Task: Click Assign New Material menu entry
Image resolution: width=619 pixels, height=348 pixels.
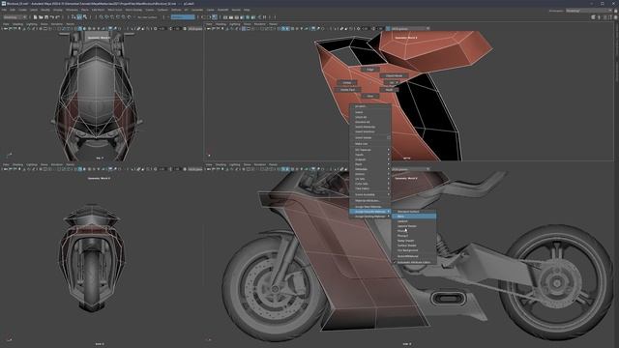Action: pyautogui.click(x=370, y=206)
